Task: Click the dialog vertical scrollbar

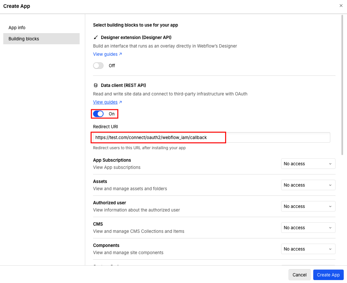Action: tap(342, 85)
